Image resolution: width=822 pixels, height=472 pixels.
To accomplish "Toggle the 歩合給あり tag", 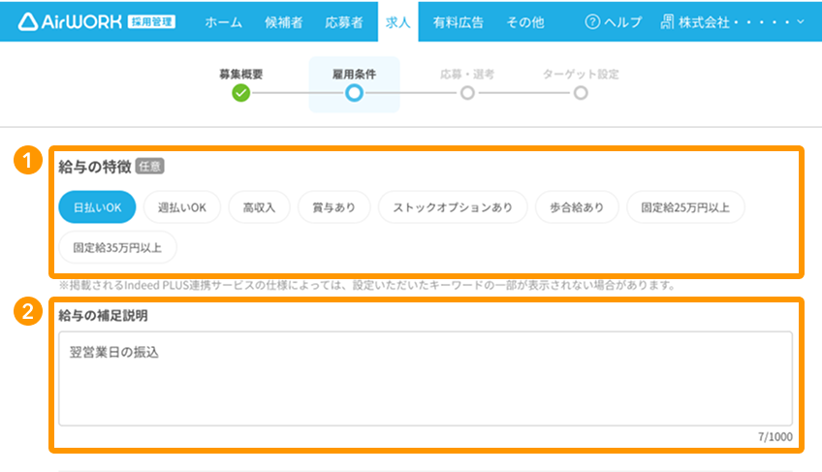I will coord(577,207).
